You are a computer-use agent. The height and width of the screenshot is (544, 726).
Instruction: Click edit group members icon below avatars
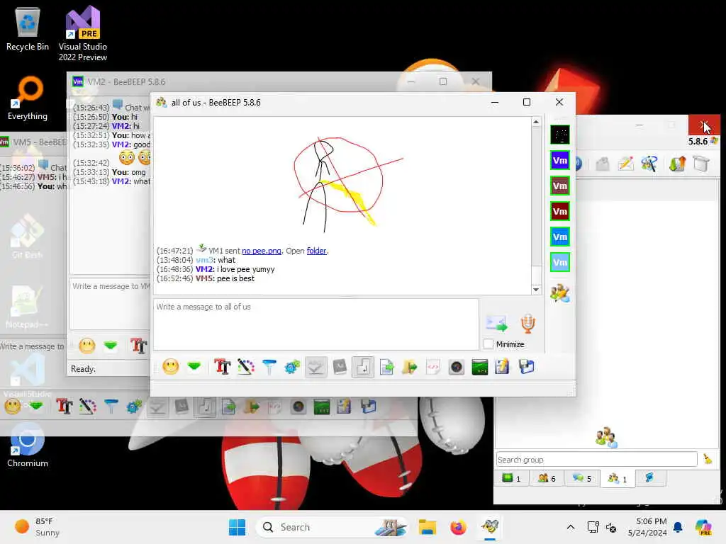pyautogui.click(x=560, y=293)
